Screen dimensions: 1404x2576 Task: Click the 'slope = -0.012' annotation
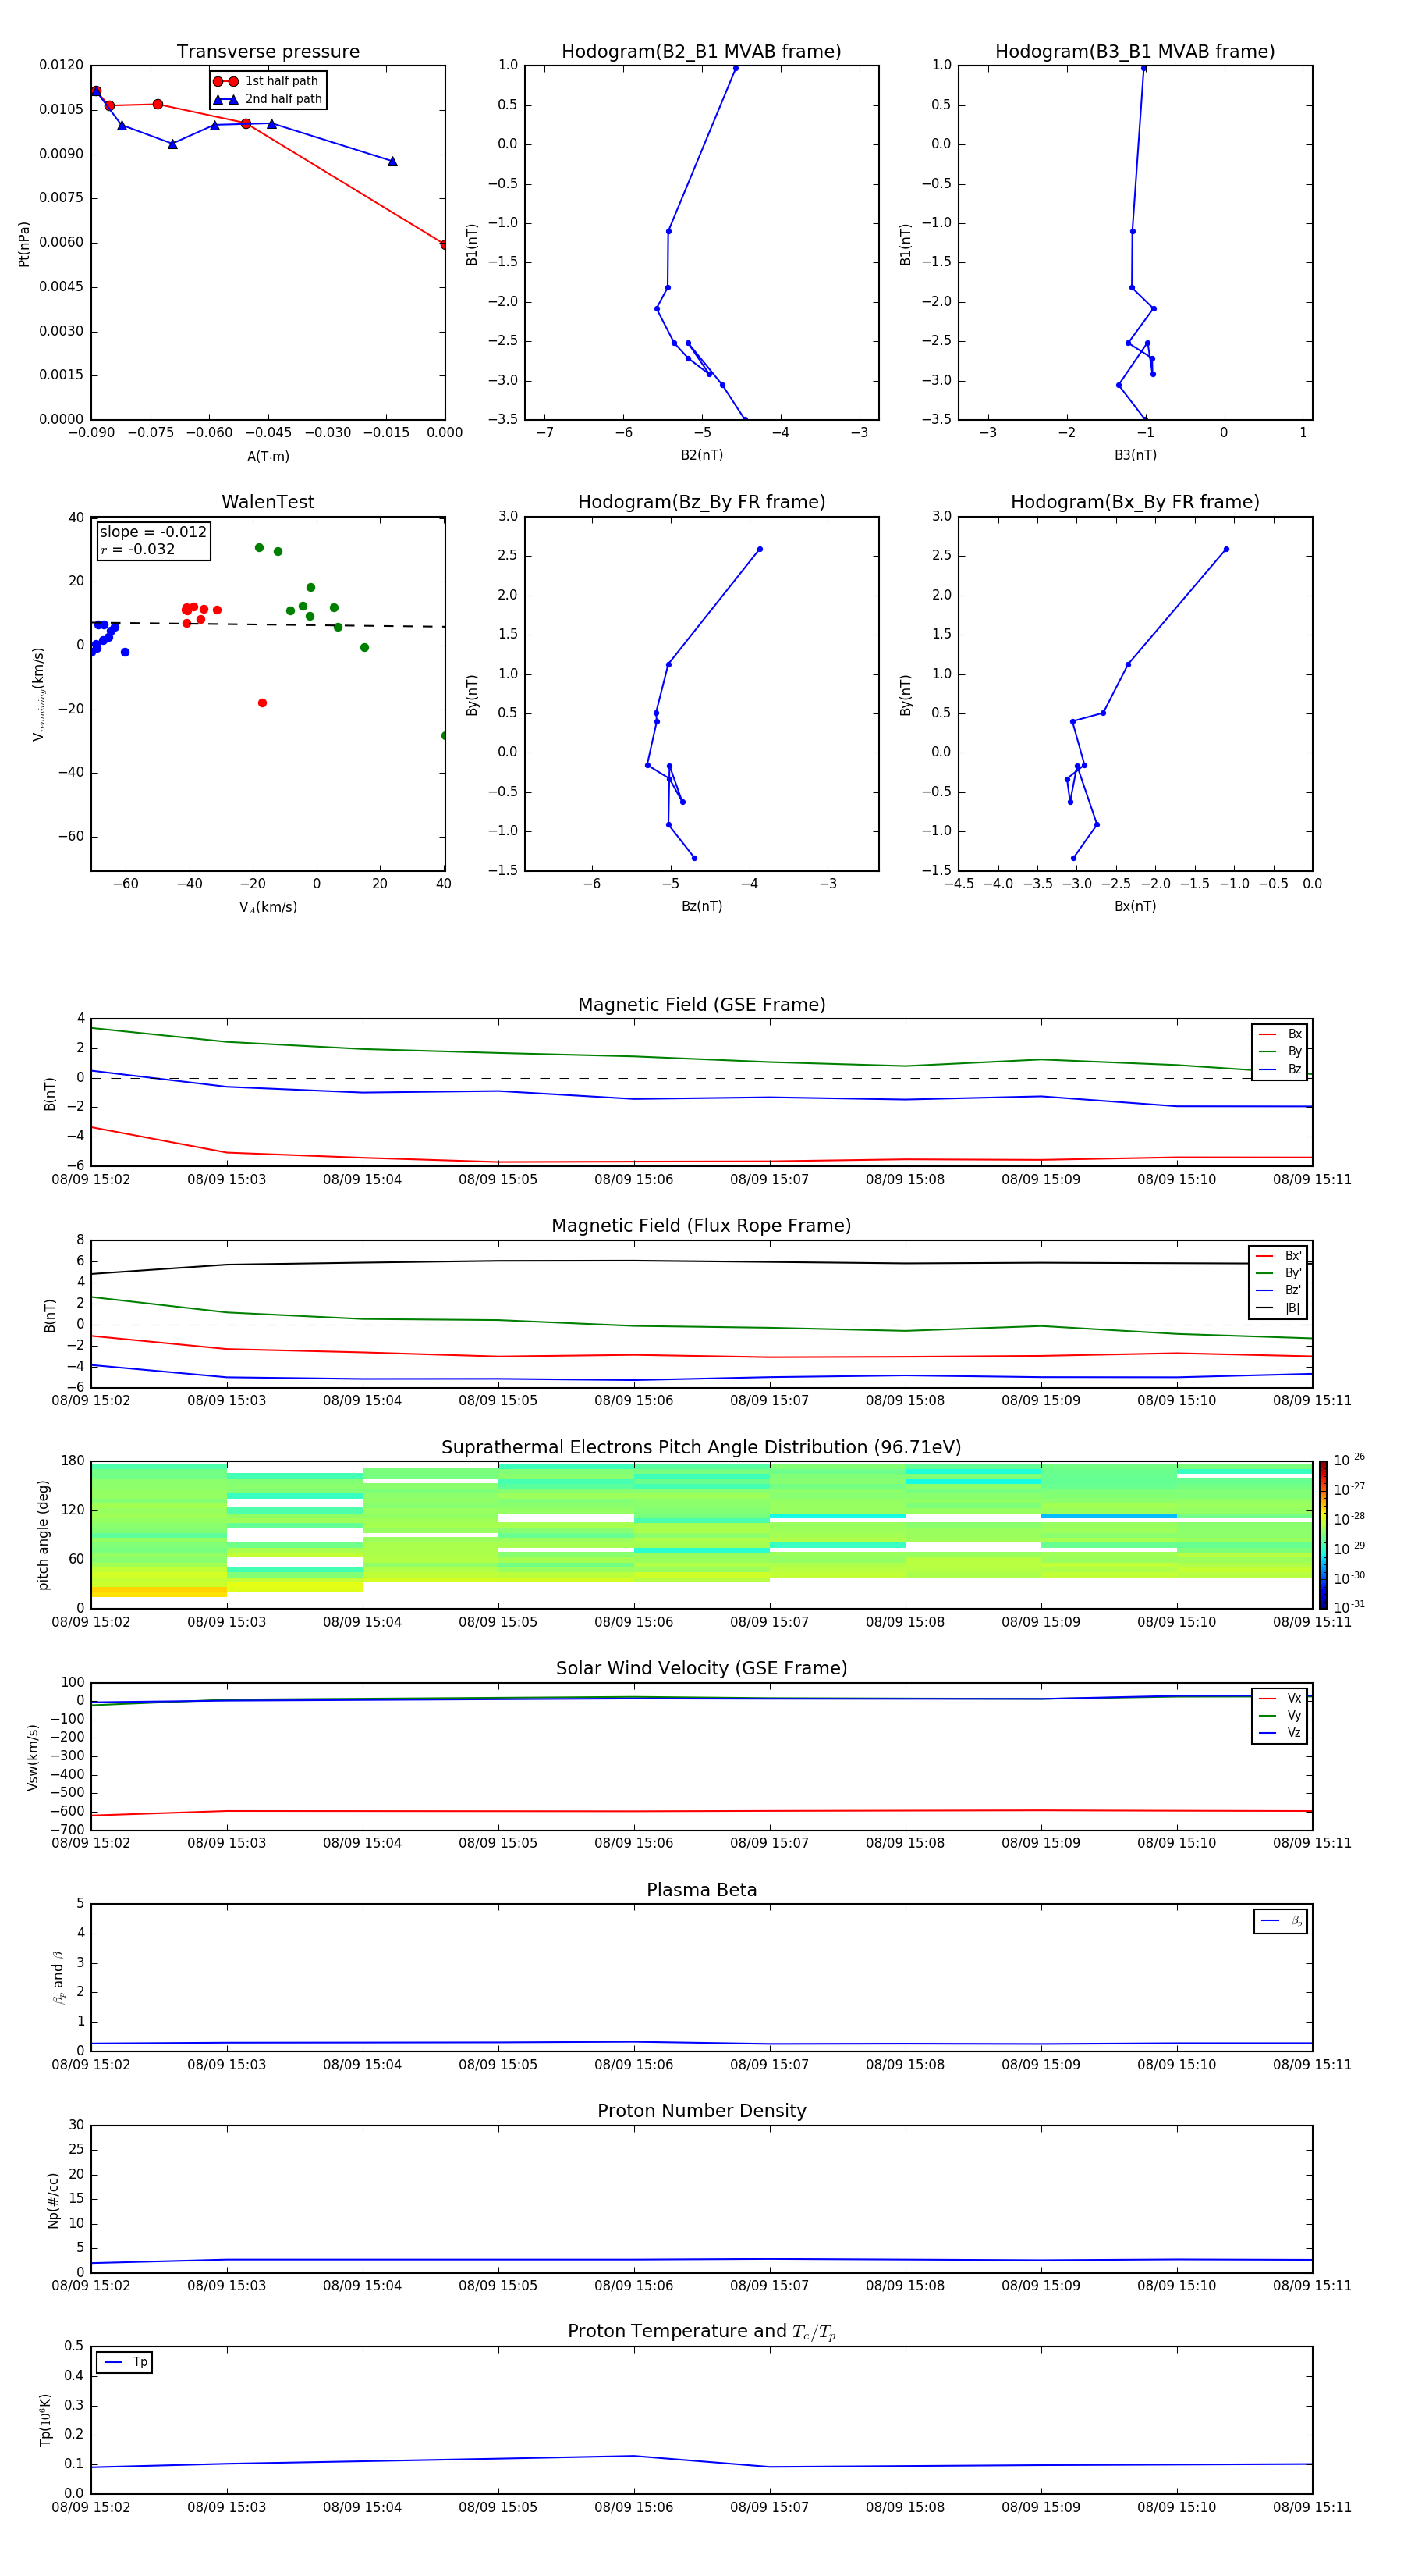click(x=153, y=532)
